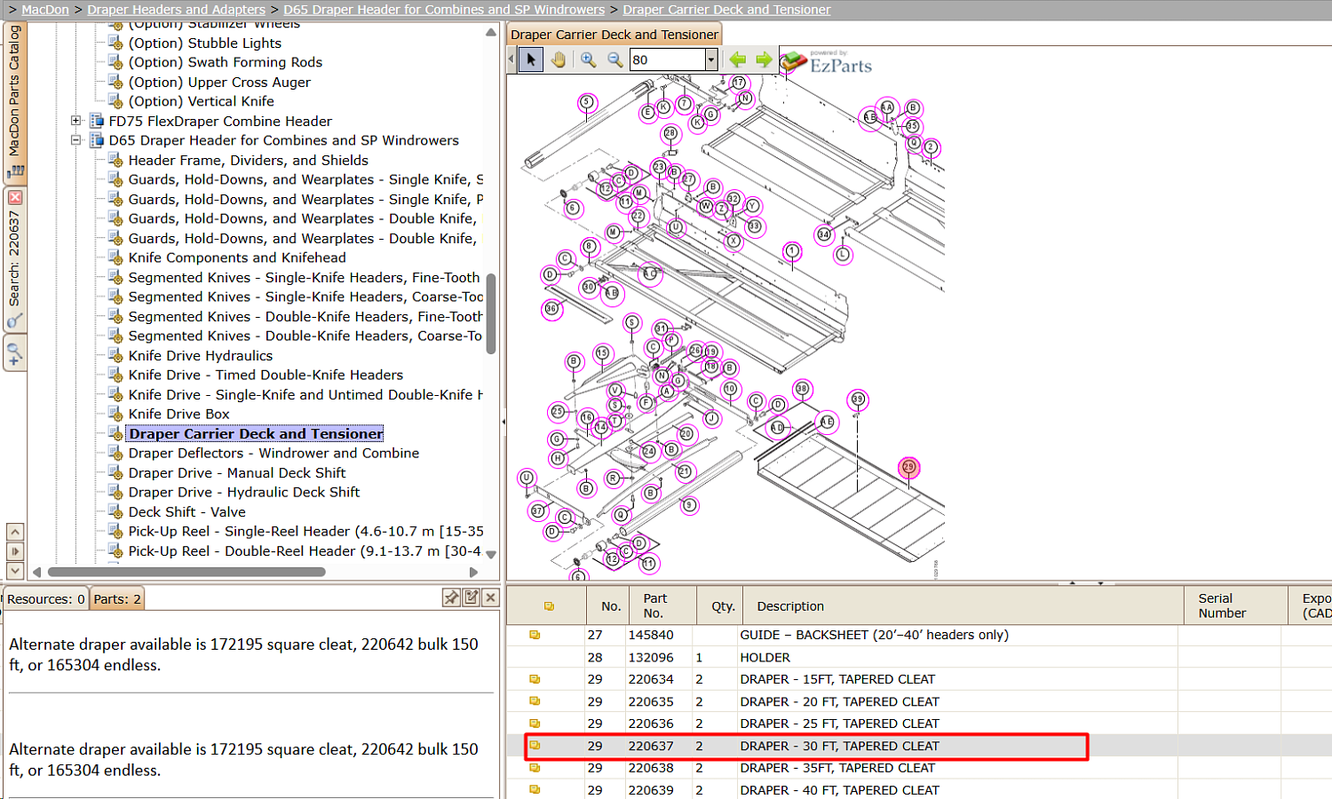The image size is (1332, 799).
Task: Click note icon for part 220637
Action: 535,746
